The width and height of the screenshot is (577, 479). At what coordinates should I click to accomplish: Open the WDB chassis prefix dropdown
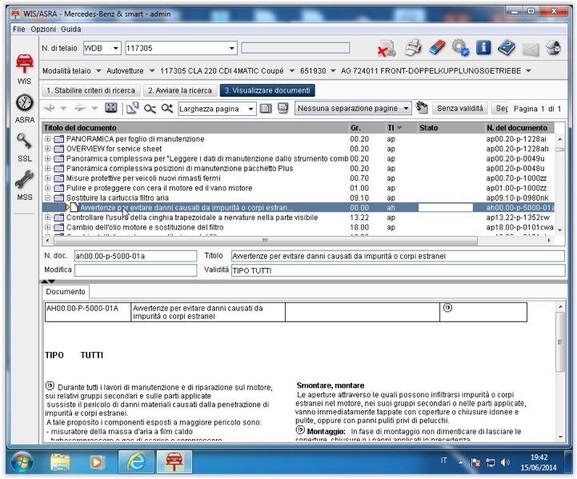click(115, 48)
